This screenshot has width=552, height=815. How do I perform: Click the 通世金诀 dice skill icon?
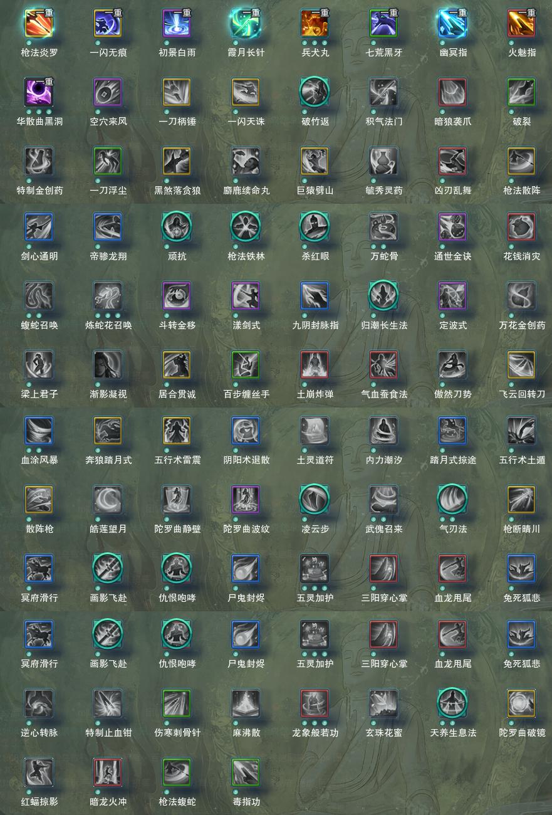pyautogui.click(x=452, y=228)
